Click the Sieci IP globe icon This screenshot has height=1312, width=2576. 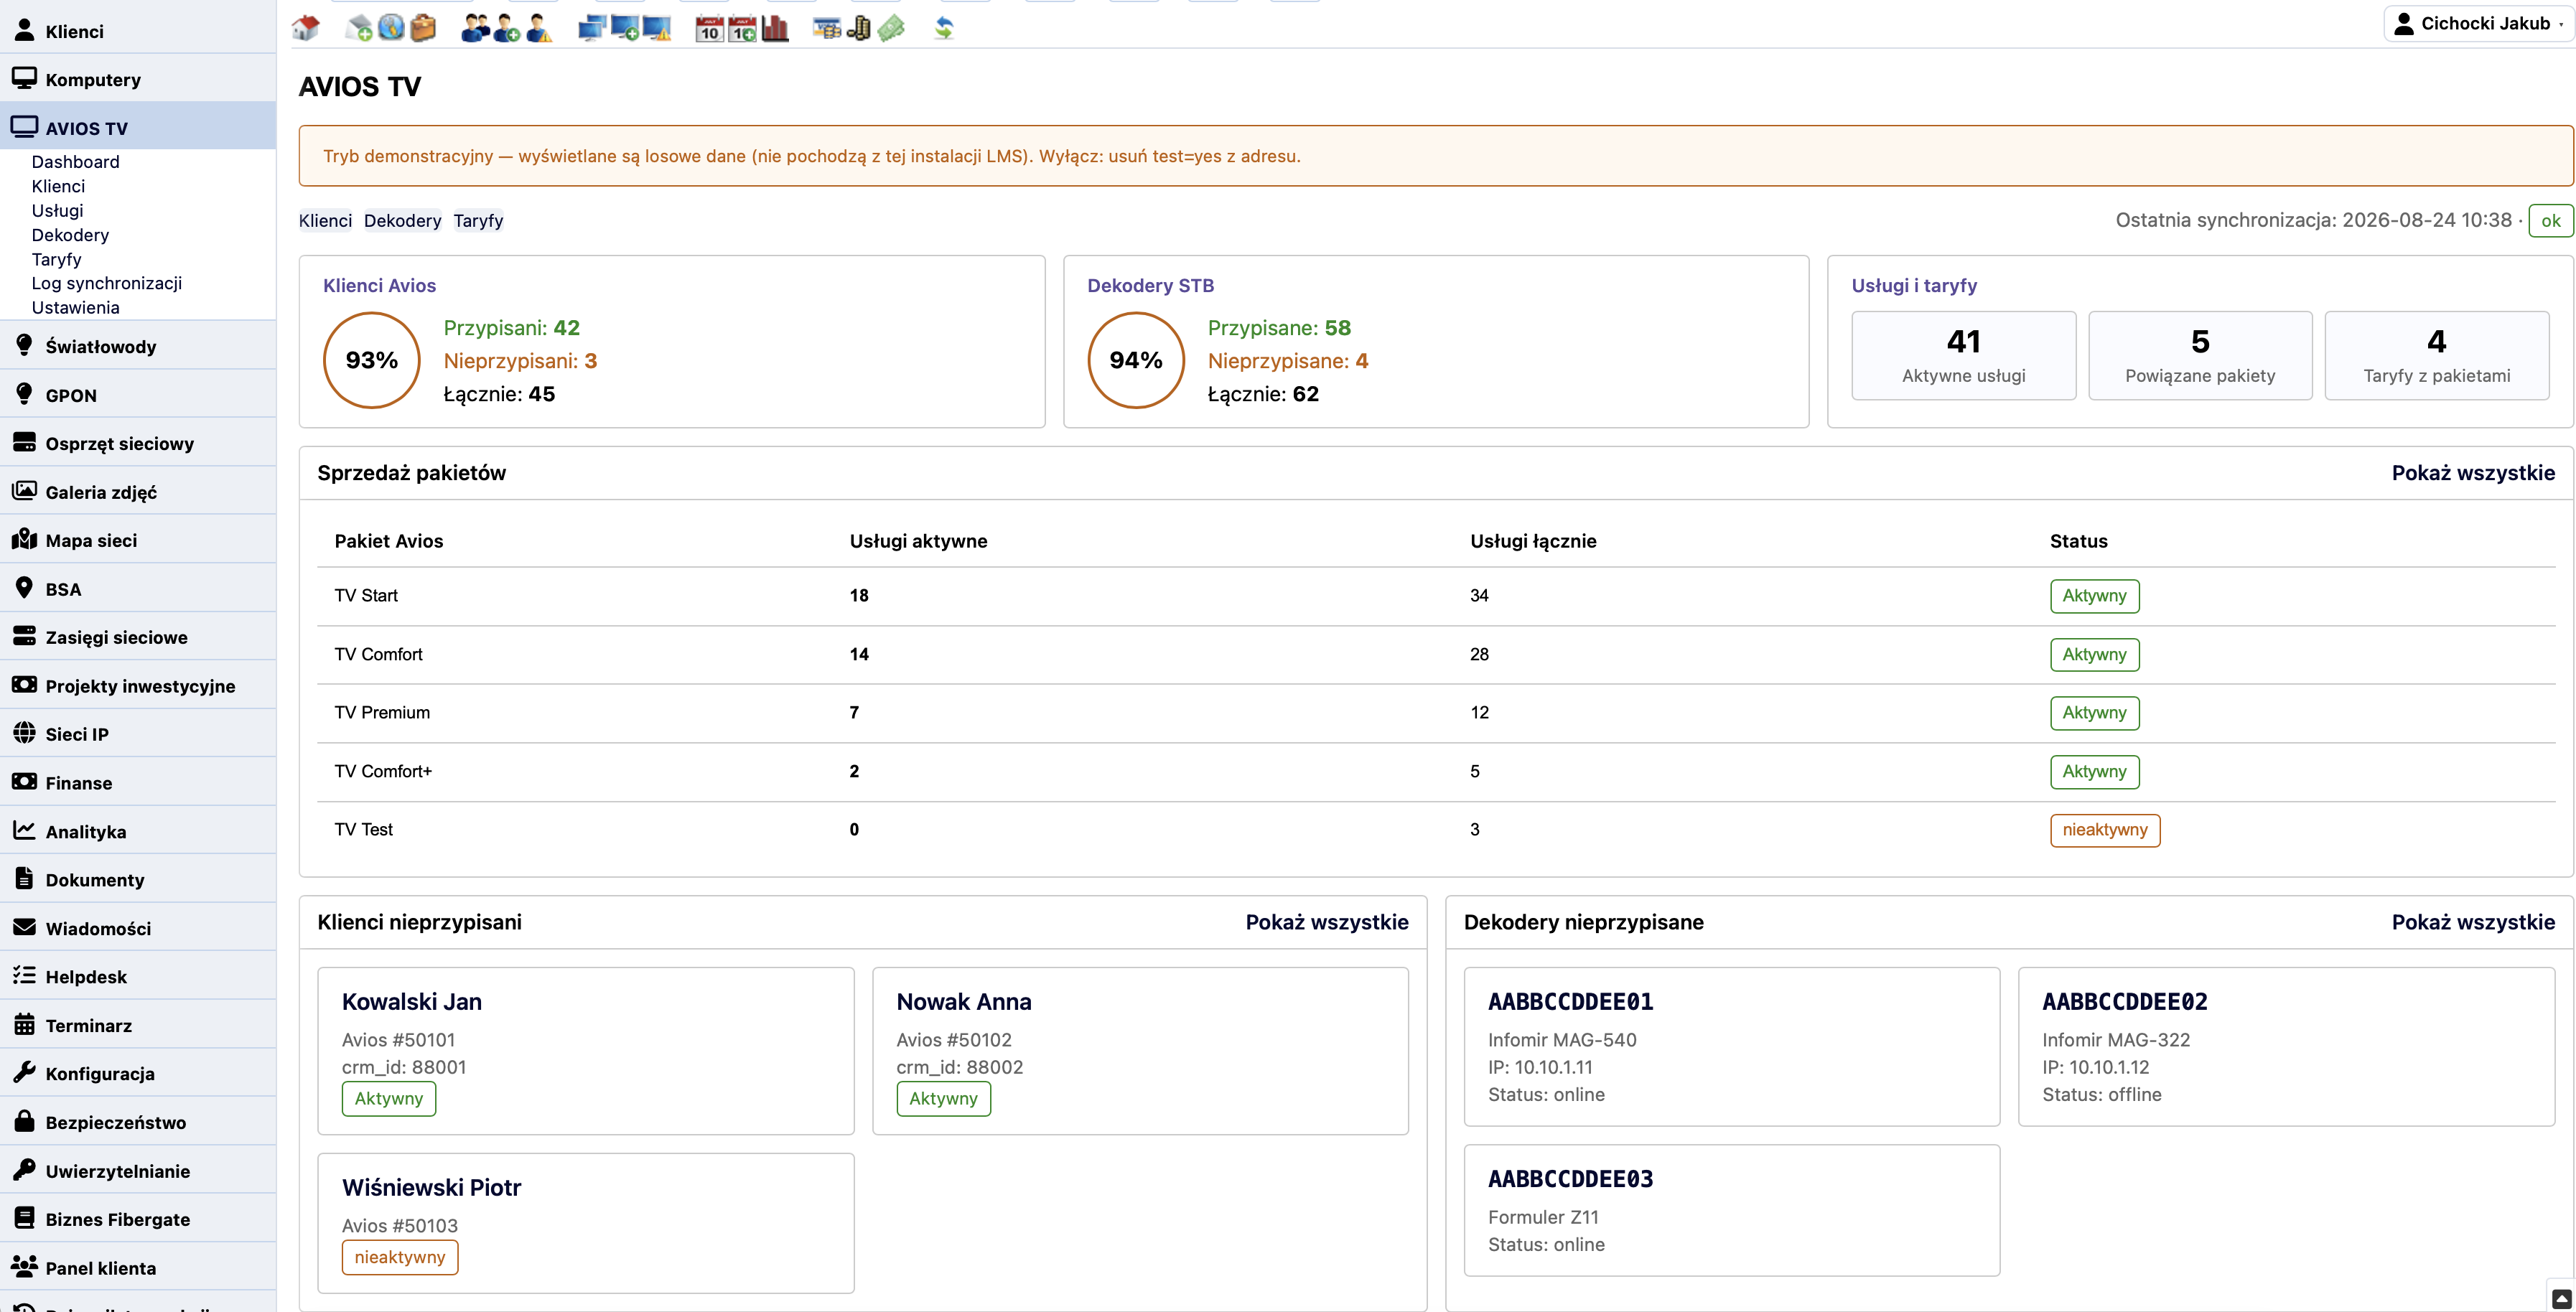(24, 733)
